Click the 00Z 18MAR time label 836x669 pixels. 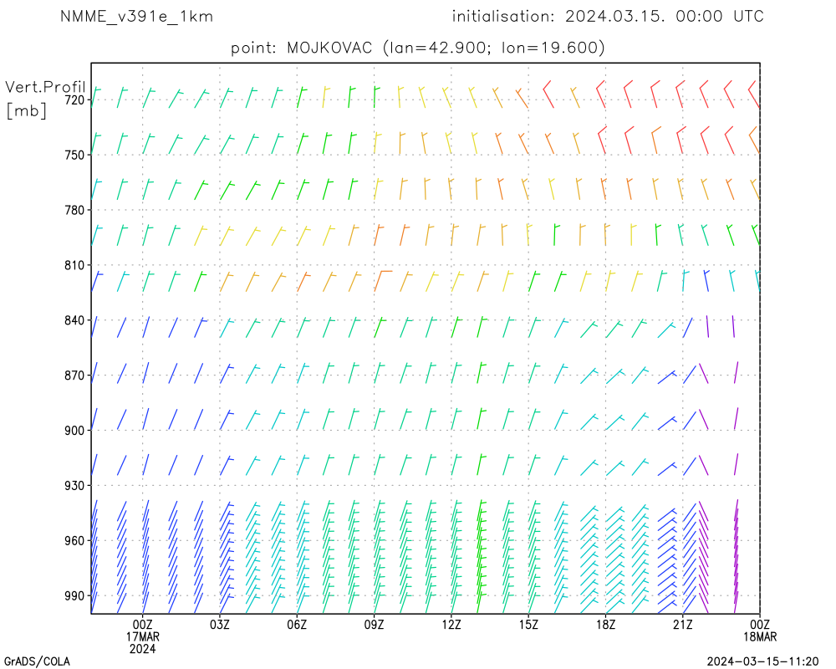coord(760,631)
